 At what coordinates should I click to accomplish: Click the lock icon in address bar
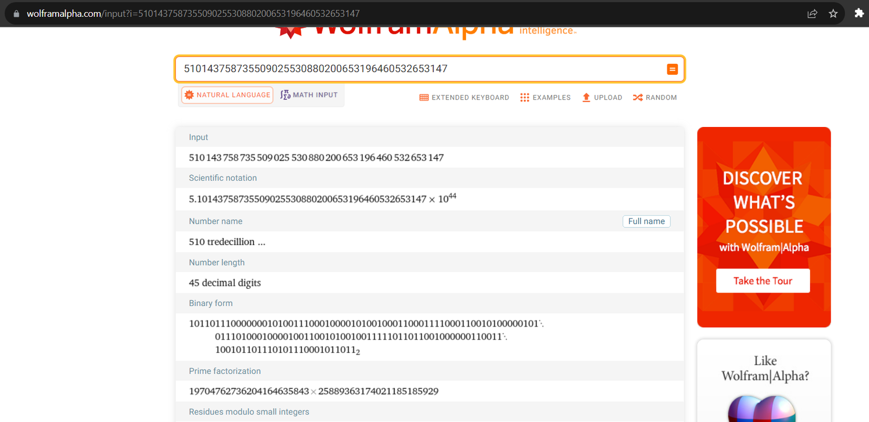point(16,14)
